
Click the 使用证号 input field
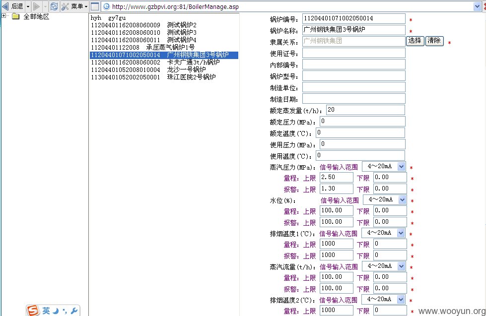(x=353, y=53)
